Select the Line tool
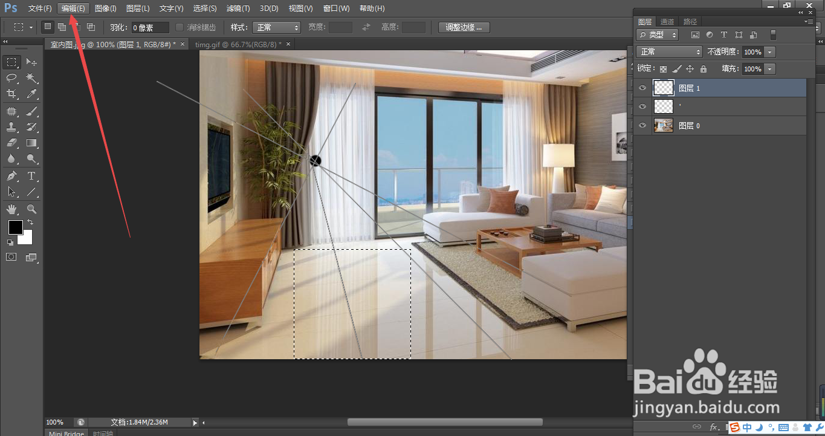Image resolution: width=825 pixels, height=436 pixels. coord(31,192)
